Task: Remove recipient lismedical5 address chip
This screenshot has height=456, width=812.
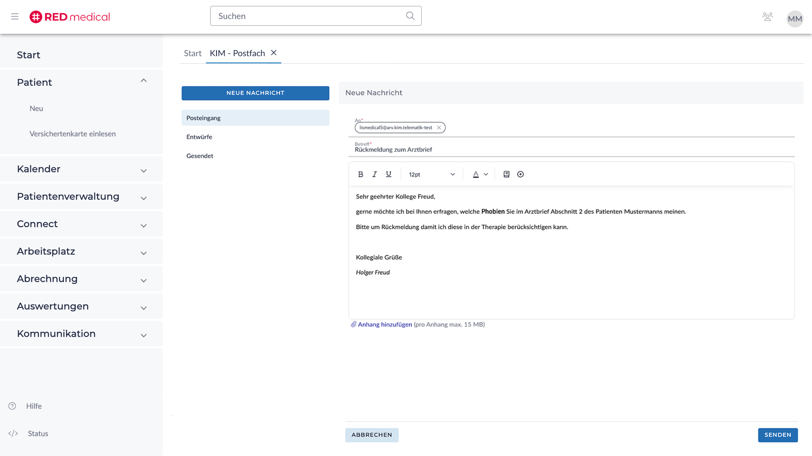Action: click(x=439, y=128)
